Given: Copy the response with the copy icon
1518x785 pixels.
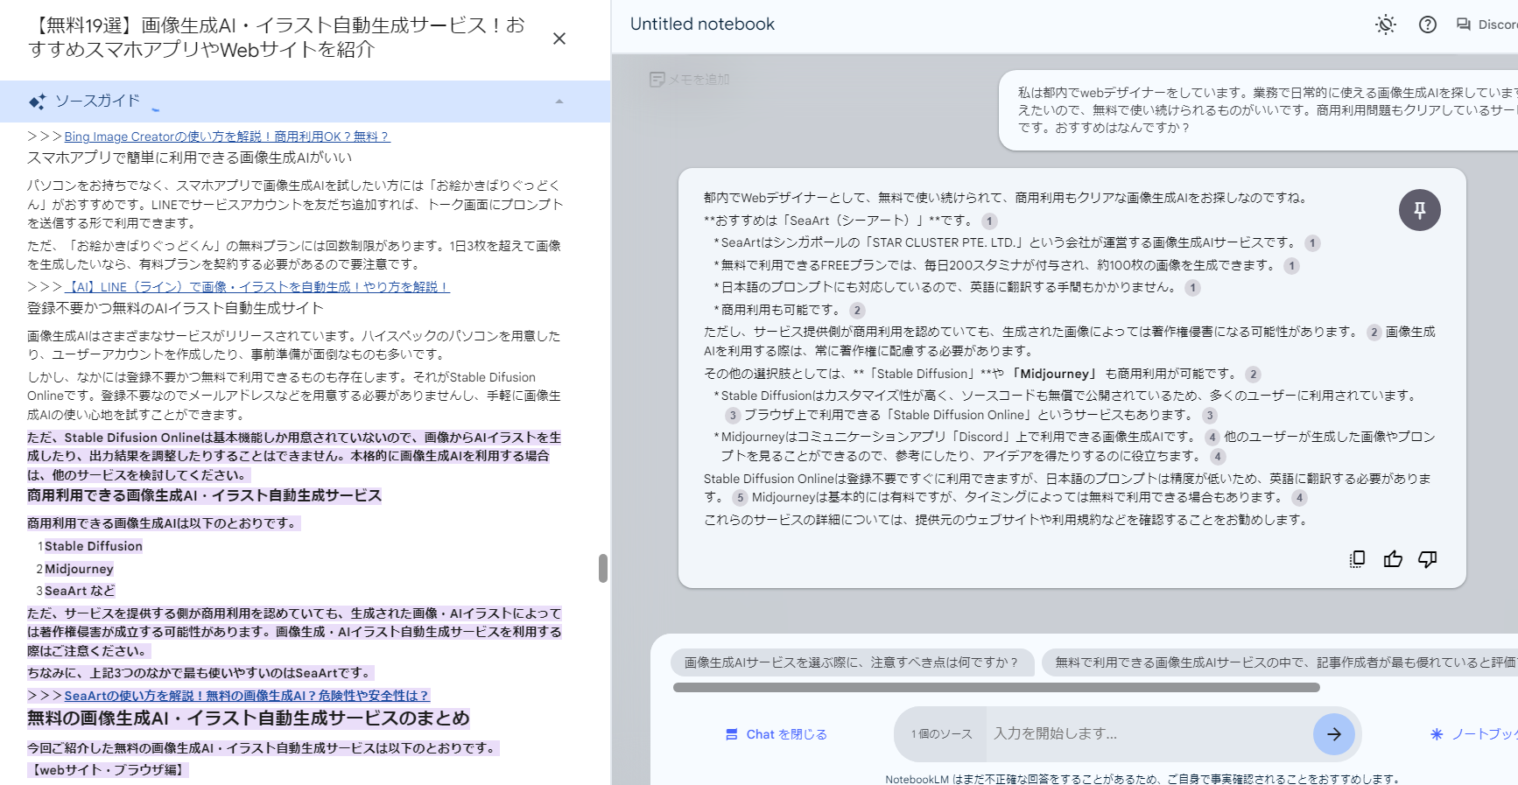Looking at the screenshot, I should pos(1358,559).
